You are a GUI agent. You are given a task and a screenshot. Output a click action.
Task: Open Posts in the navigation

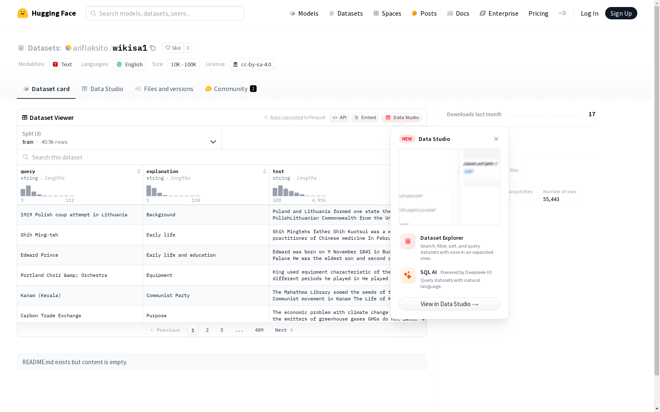(x=424, y=13)
